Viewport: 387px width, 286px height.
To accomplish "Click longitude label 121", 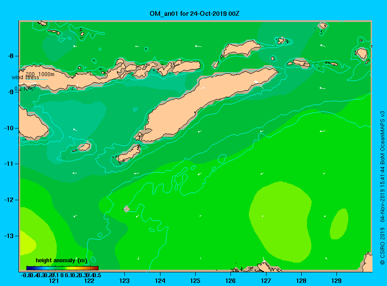I will tap(54, 281).
